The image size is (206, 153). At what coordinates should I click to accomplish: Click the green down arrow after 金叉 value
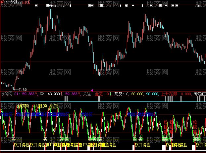coord(111,94)
